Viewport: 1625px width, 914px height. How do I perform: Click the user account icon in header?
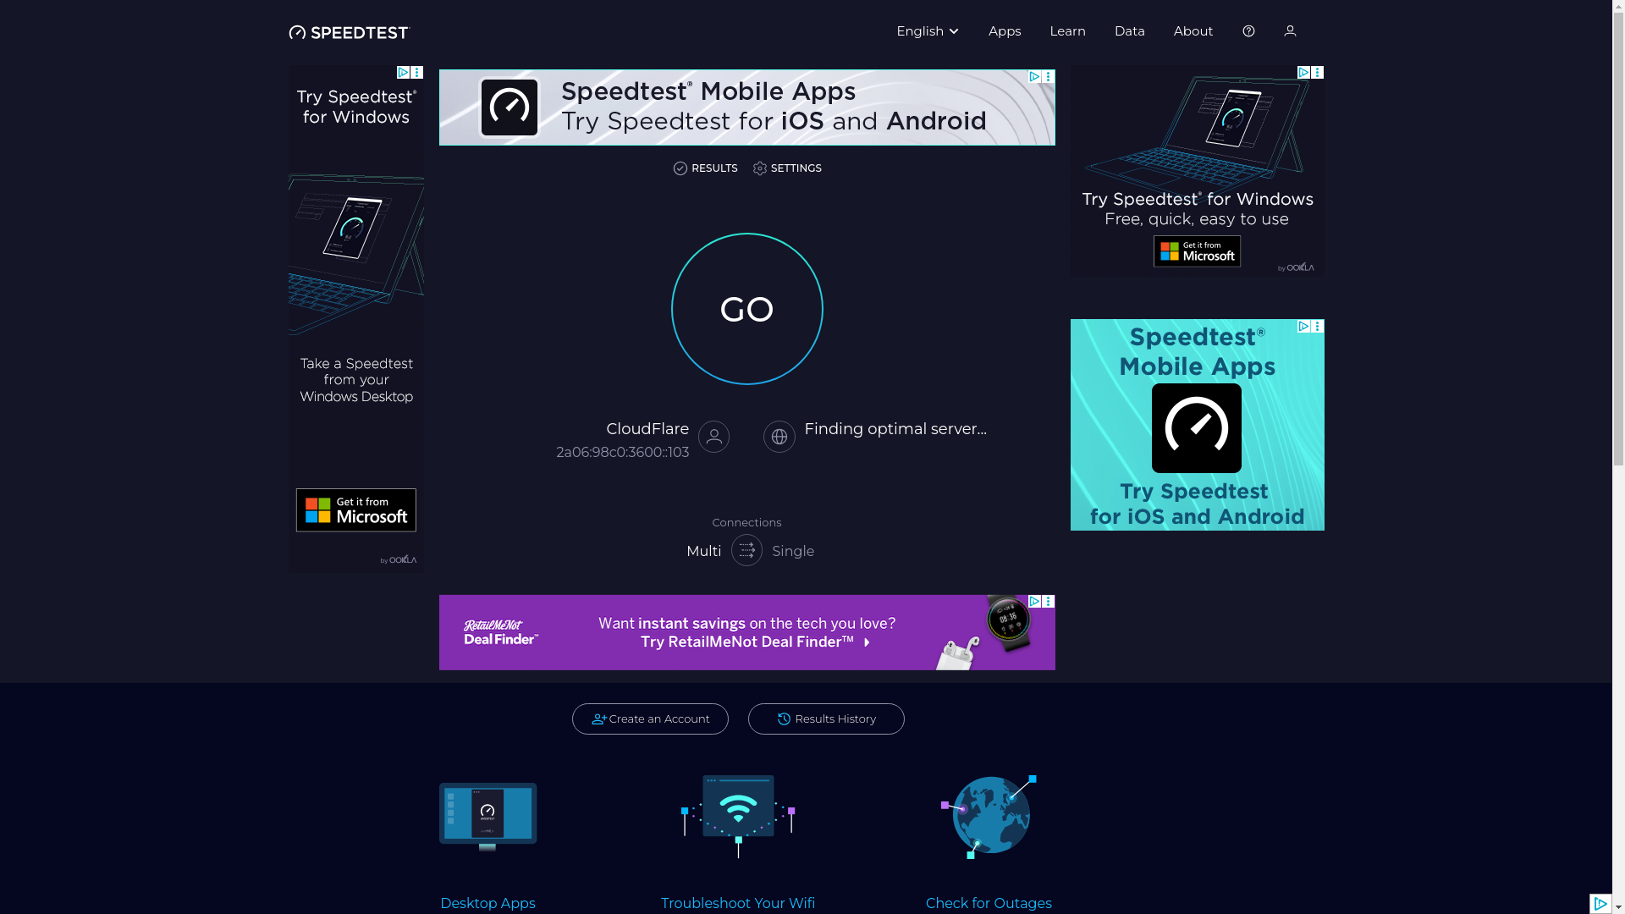pos(1290,31)
